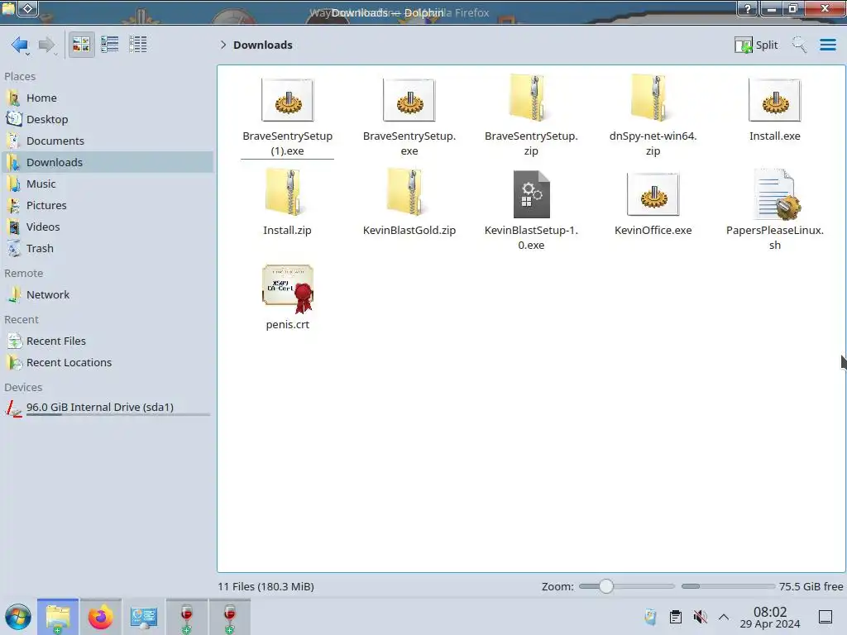Open Documents in Places panel
Viewport: 847px width, 635px height.
pos(108,141)
